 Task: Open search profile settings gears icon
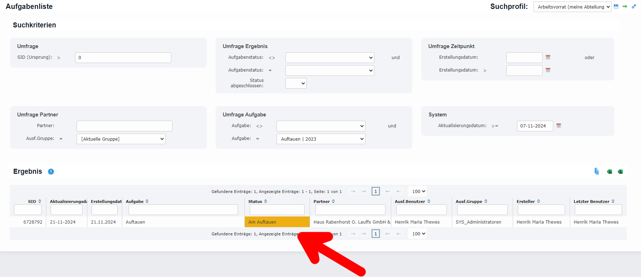coord(634,6)
